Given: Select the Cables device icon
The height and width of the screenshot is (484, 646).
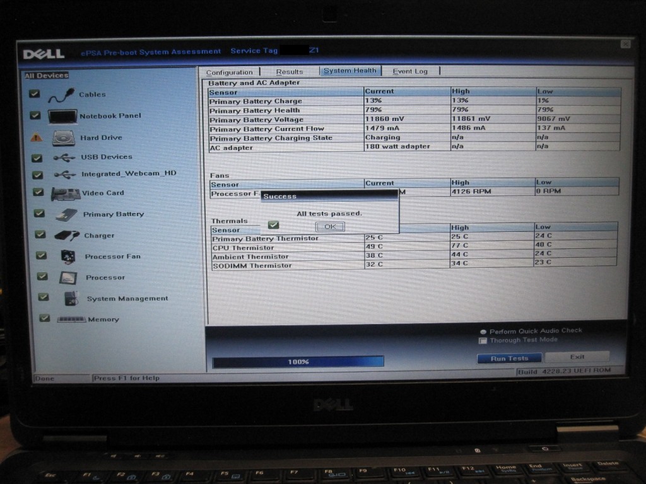Looking at the screenshot, I should (61, 95).
